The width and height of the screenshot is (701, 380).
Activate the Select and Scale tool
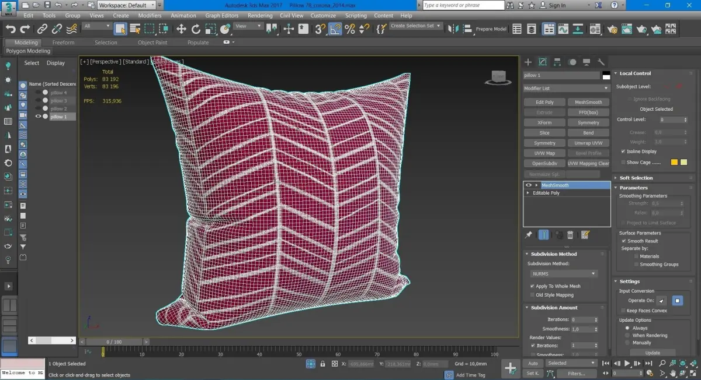pyautogui.click(x=210, y=29)
